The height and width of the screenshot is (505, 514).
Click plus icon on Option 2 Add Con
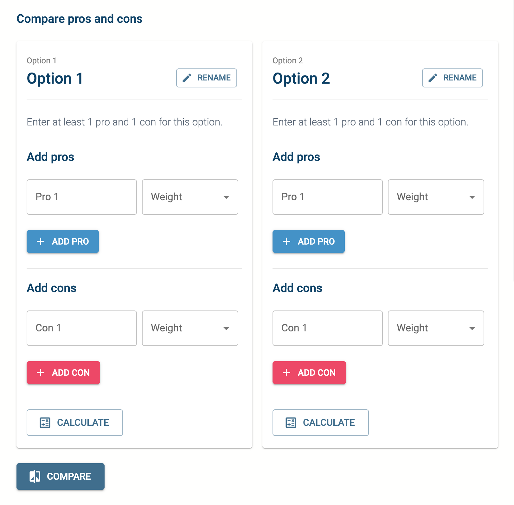[x=286, y=373]
